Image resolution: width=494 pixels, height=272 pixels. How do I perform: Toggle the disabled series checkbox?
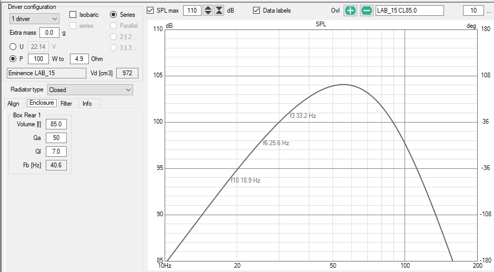[x=73, y=26]
